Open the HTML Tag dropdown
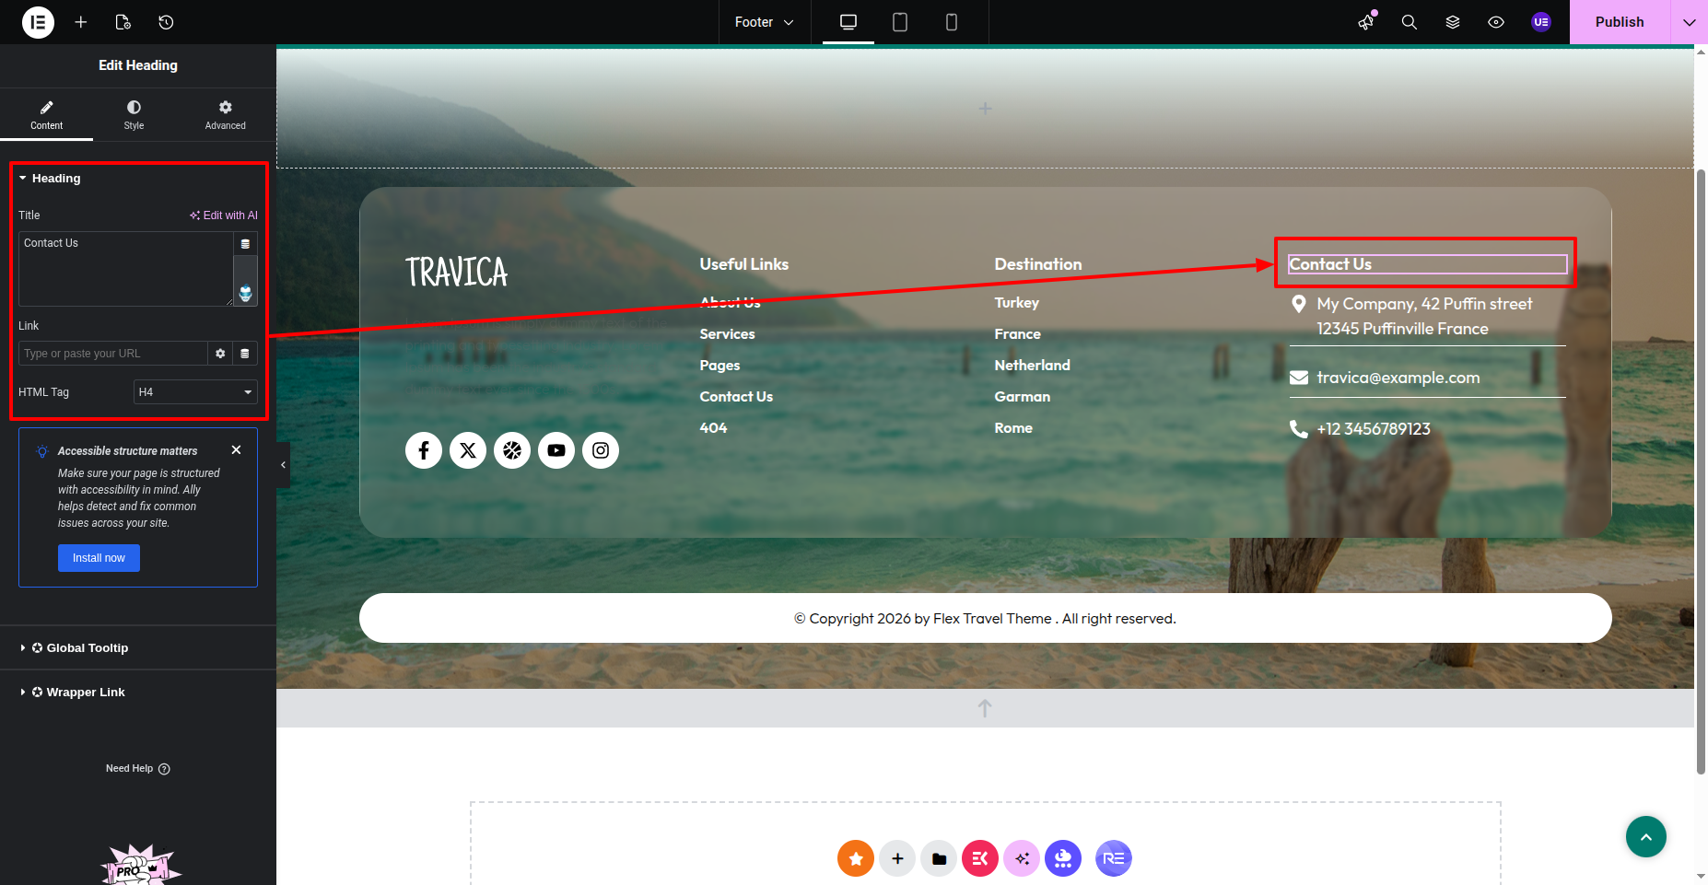 [195, 392]
